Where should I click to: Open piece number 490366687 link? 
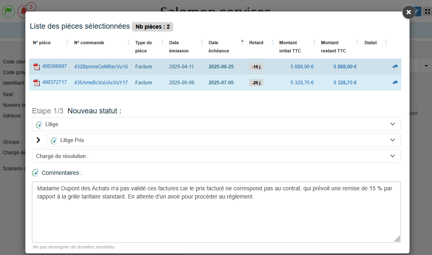(54, 66)
